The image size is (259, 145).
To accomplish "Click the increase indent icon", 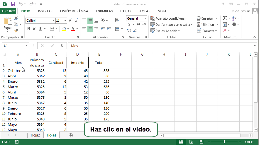I will pyautogui.click(x=109, y=29).
